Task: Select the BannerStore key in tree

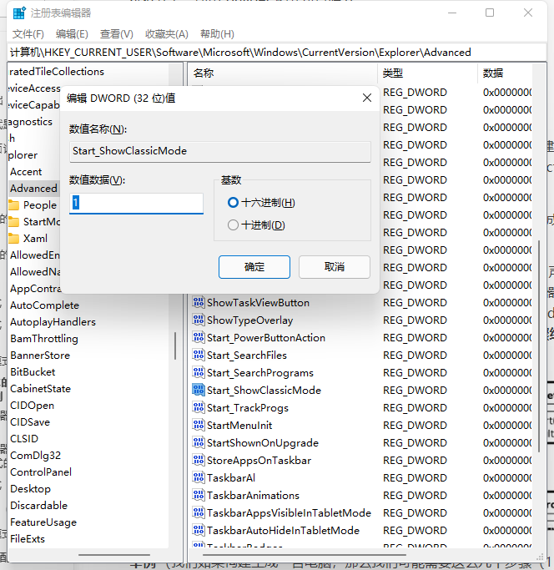Action: point(40,356)
